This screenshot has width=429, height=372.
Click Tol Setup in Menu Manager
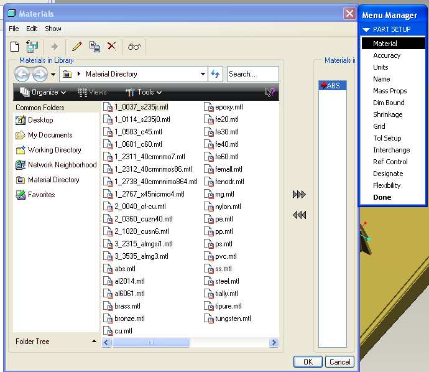click(x=387, y=138)
